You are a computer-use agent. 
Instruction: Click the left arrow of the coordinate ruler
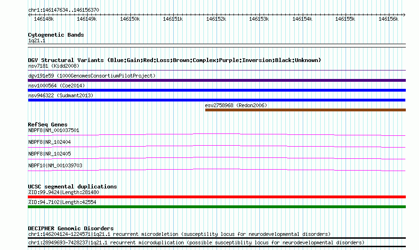pyautogui.click(x=29, y=15)
